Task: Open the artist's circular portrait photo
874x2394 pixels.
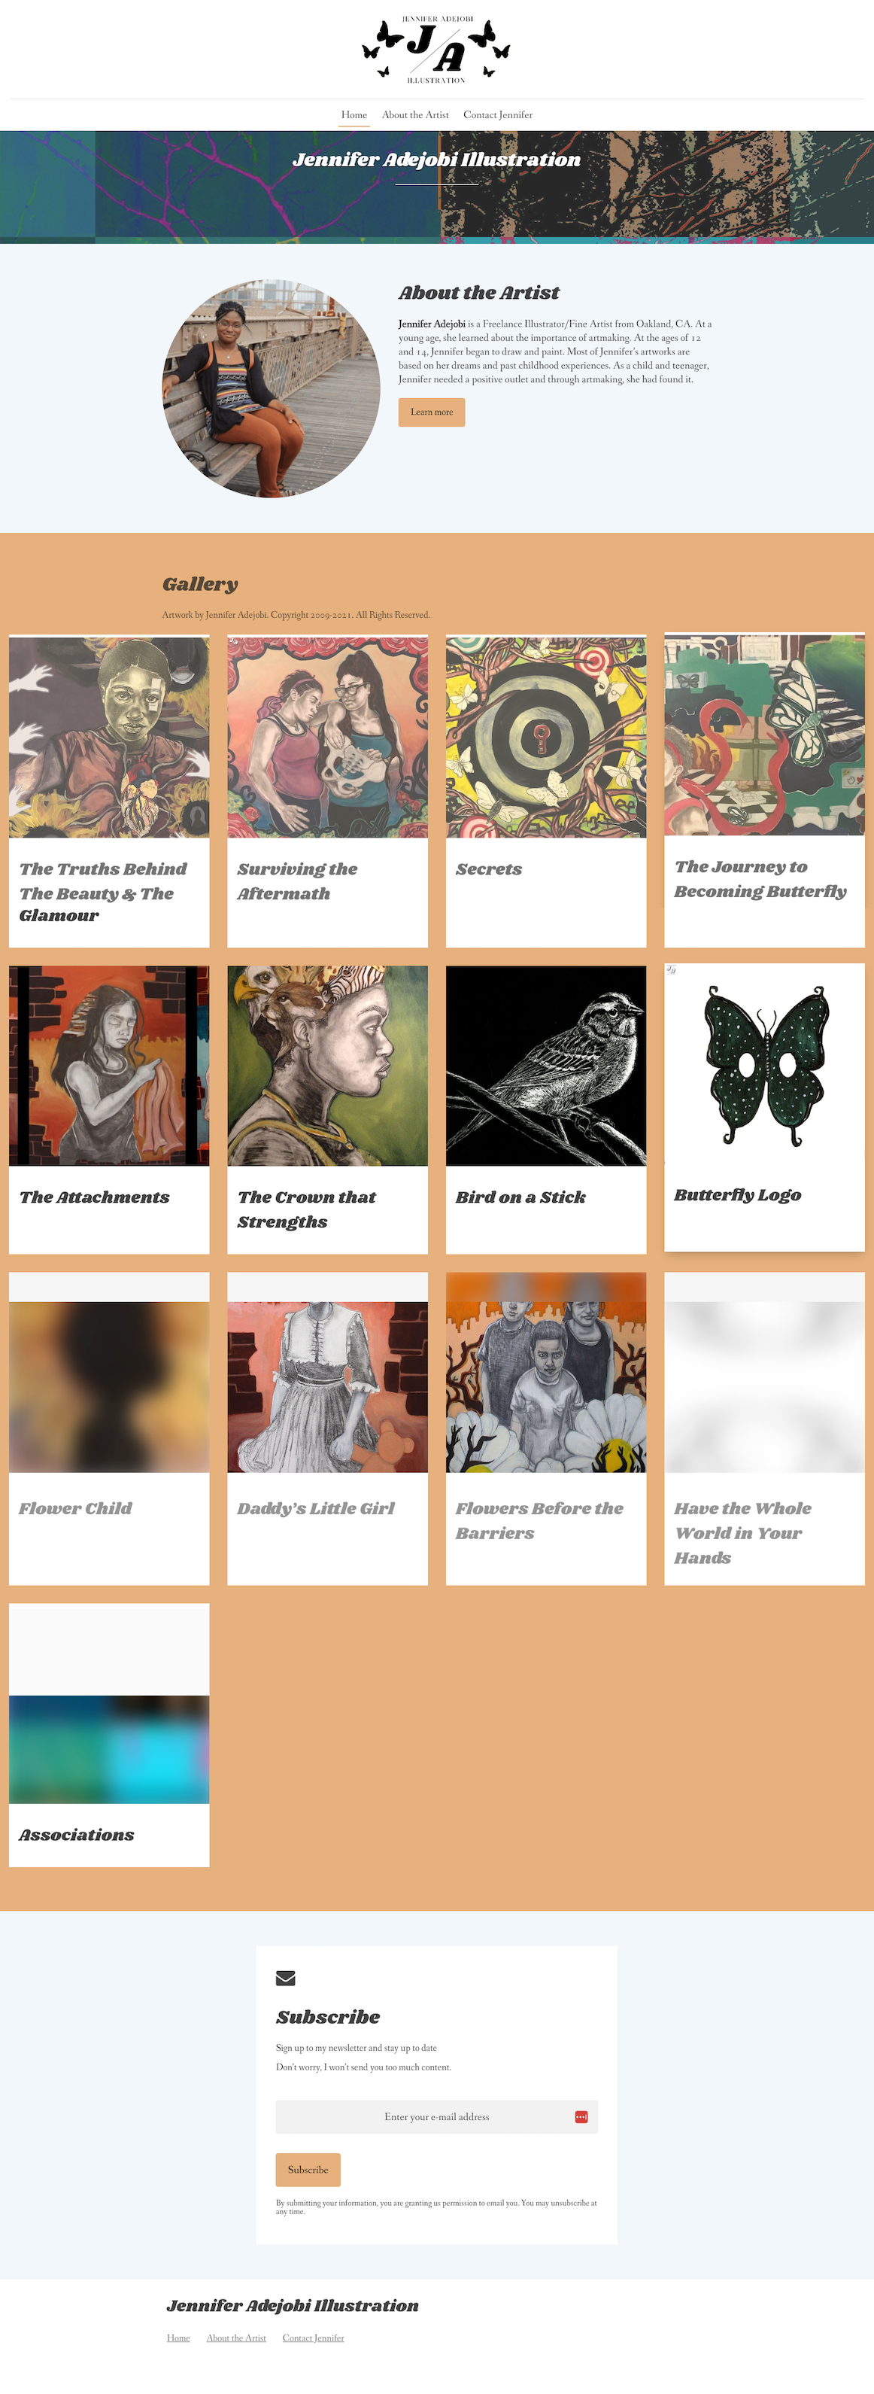Action: point(272,388)
